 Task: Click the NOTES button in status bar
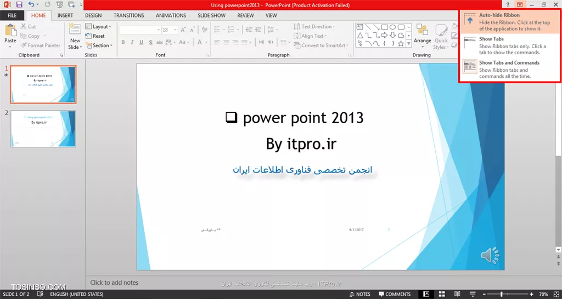[360, 294]
